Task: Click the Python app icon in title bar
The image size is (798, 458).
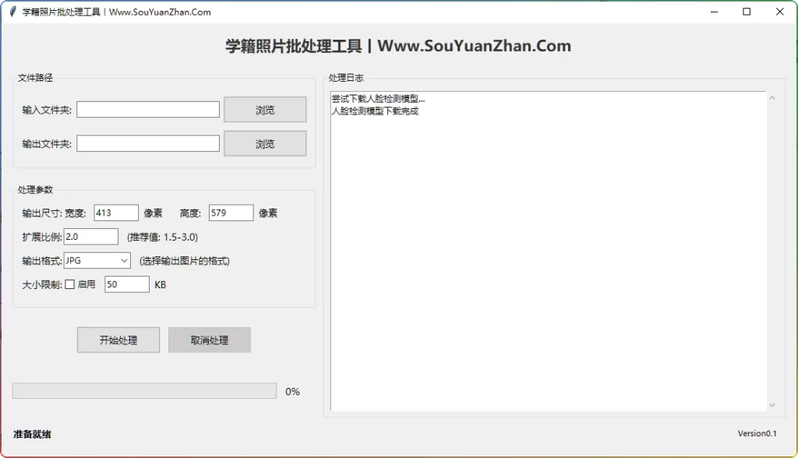Action: 14,12
